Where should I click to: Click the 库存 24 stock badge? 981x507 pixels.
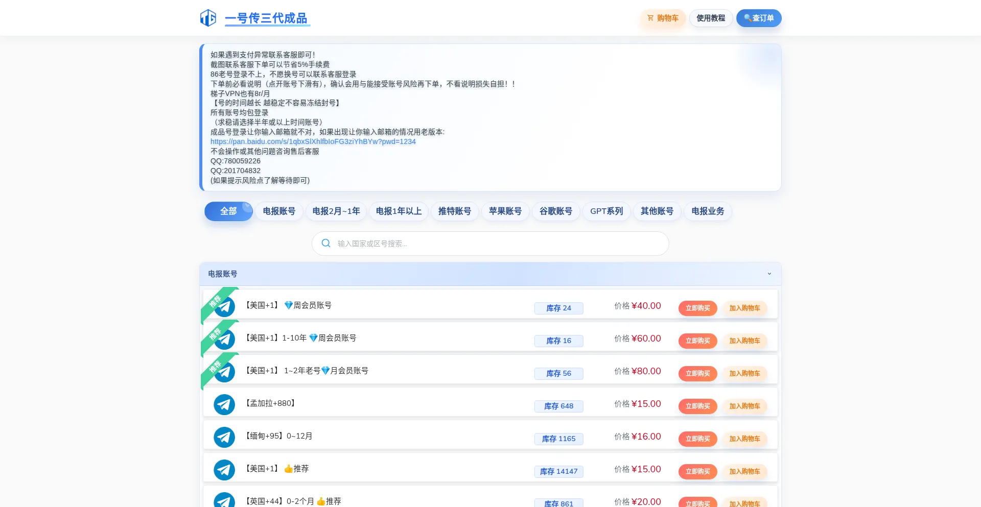[559, 308]
